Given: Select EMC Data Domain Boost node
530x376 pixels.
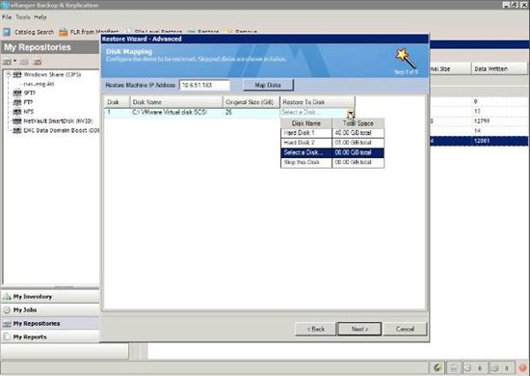Looking at the screenshot, I should click(x=62, y=130).
